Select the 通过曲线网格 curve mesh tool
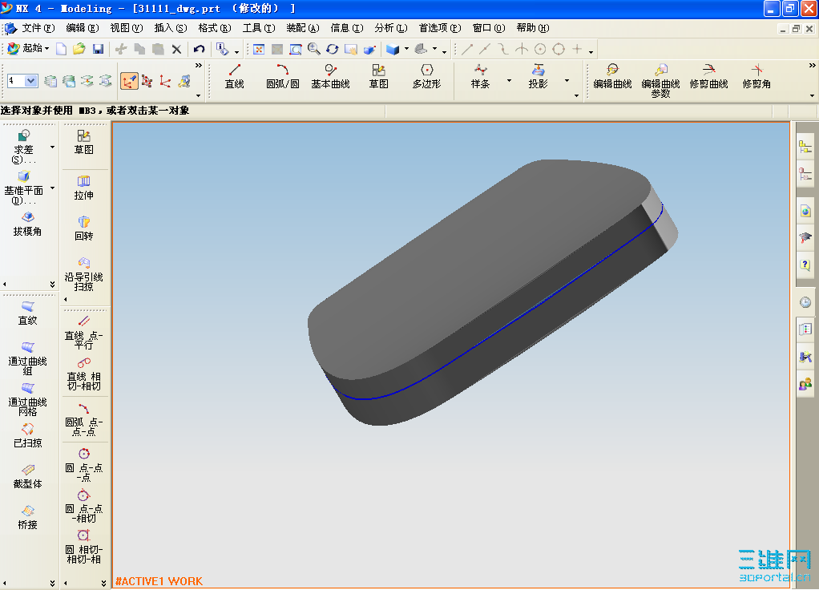 28,399
